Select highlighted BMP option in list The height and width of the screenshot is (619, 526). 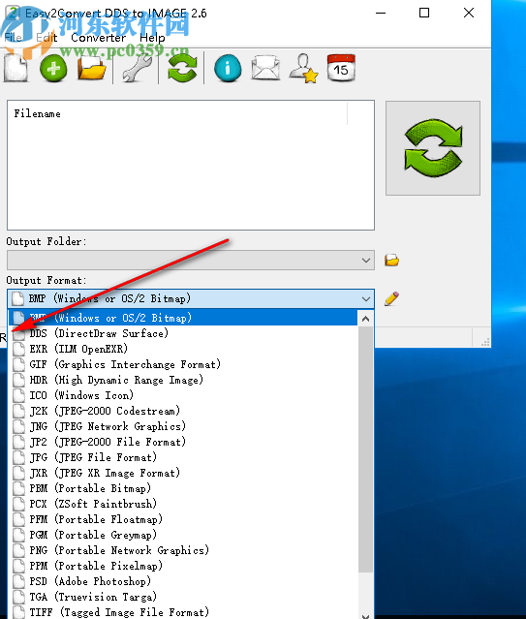[183, 318]
